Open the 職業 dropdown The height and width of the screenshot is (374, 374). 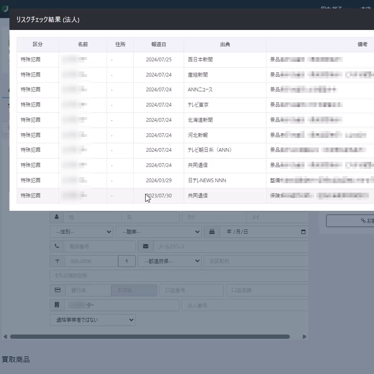tap(158, 232)
